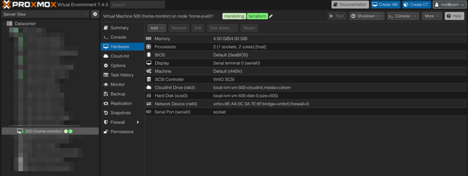Open the Console tab in sidebar
Viewport: 468px width, 176px height.
coord(122,37)
